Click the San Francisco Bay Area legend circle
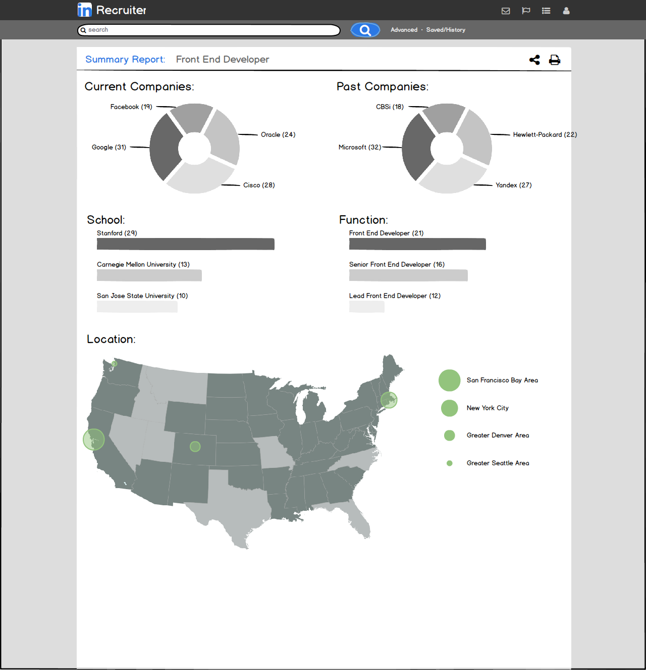Viewport: 646px width, 670px height. (450, 380)
